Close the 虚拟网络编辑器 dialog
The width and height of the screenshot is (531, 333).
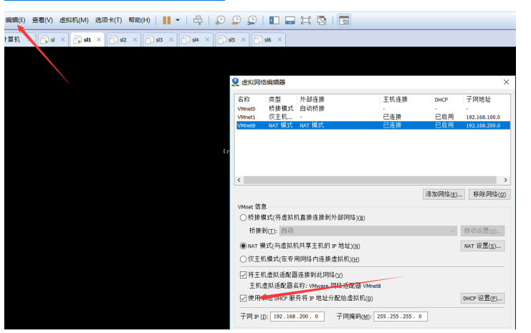pos(507,82)
